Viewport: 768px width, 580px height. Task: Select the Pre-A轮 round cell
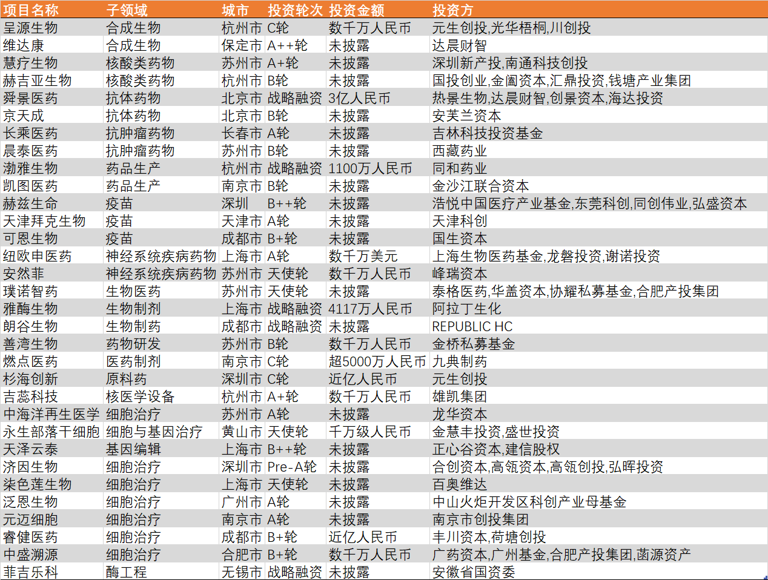click(292, 467)
